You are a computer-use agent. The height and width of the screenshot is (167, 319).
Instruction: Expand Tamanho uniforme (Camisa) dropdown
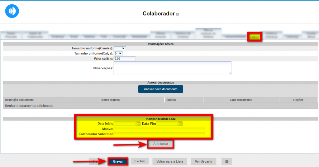click(x=120, y=48)
